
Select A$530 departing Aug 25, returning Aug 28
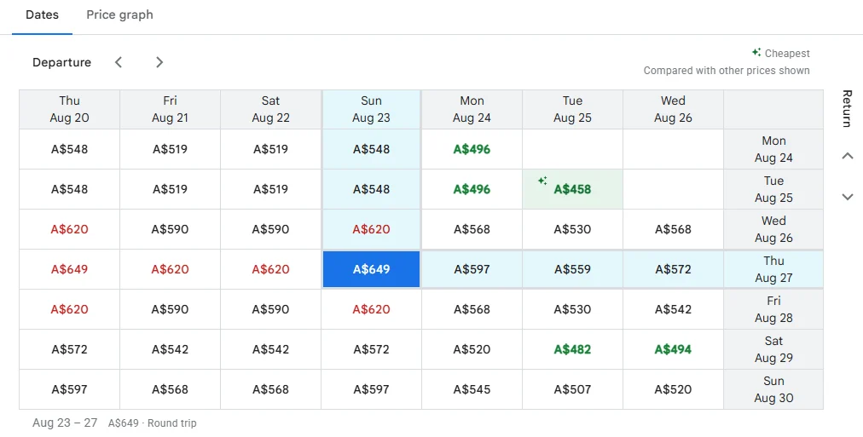572,309
